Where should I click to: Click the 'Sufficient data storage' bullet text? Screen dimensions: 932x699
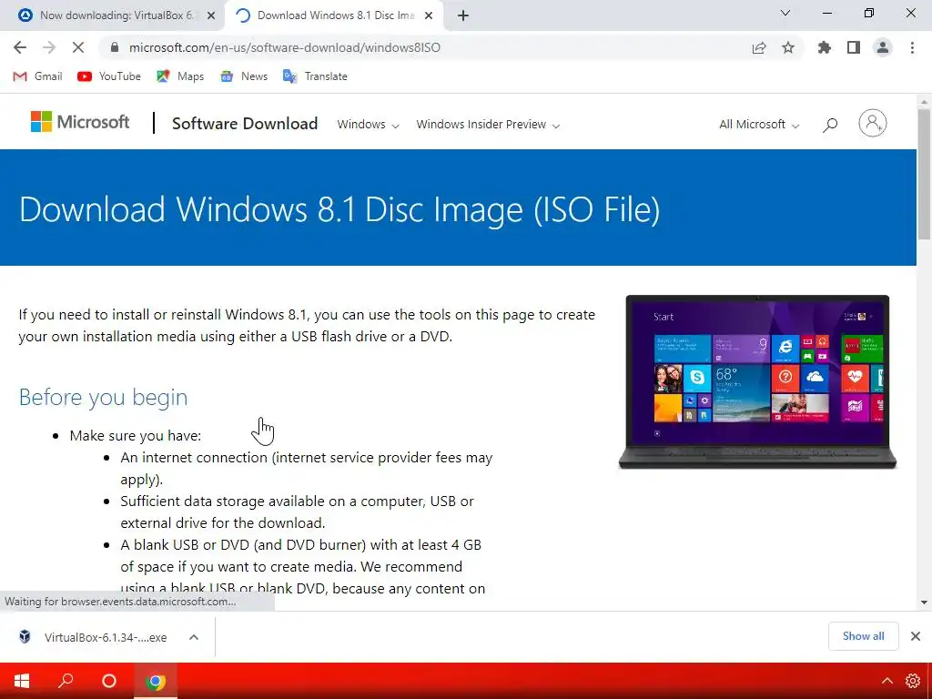click(x=297, y=512)
